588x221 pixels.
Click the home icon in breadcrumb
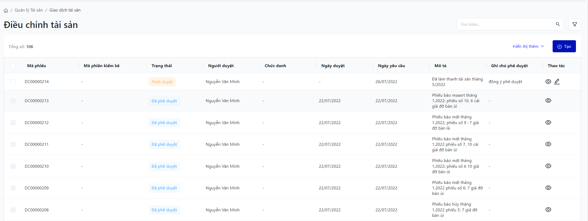pos(6,10)
